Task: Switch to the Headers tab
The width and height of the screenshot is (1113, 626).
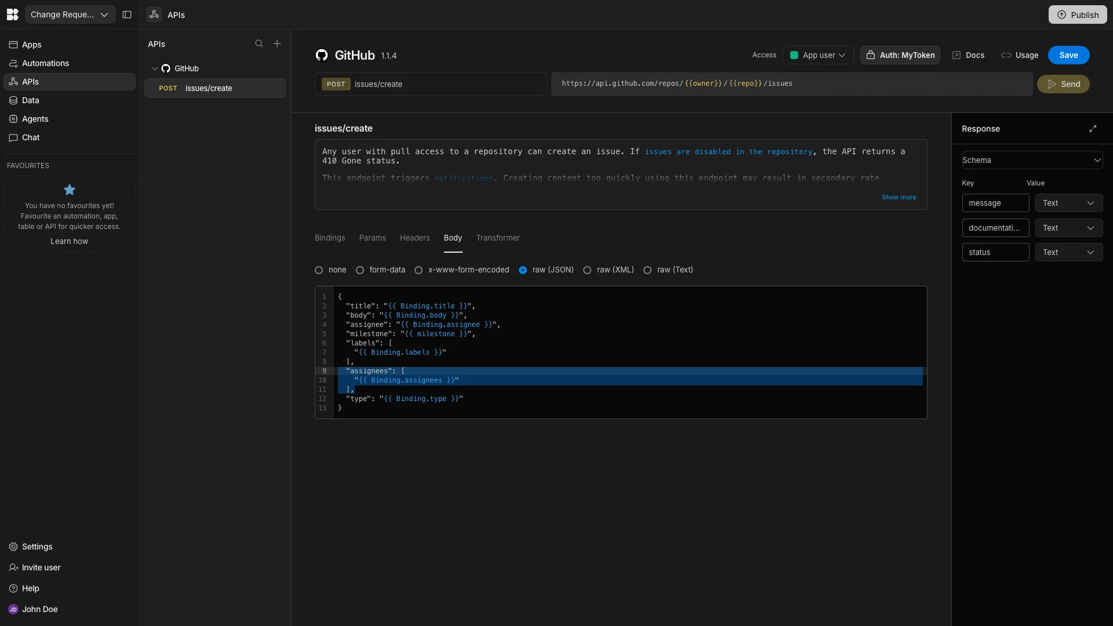Action: point(414,238)
